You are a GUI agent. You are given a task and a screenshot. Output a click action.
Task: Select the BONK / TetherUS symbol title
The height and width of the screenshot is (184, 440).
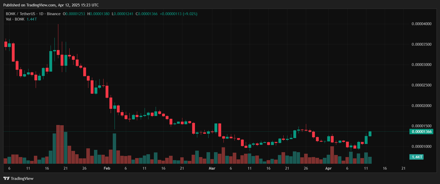(x=20, y=14)
